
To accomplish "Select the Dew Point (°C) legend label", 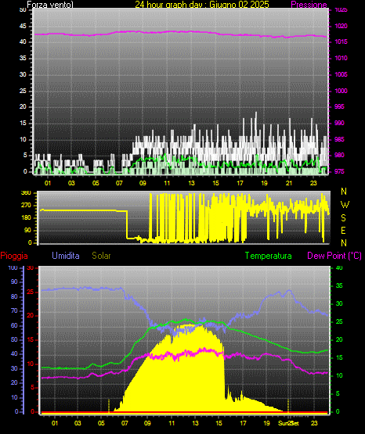I will 334,256.
